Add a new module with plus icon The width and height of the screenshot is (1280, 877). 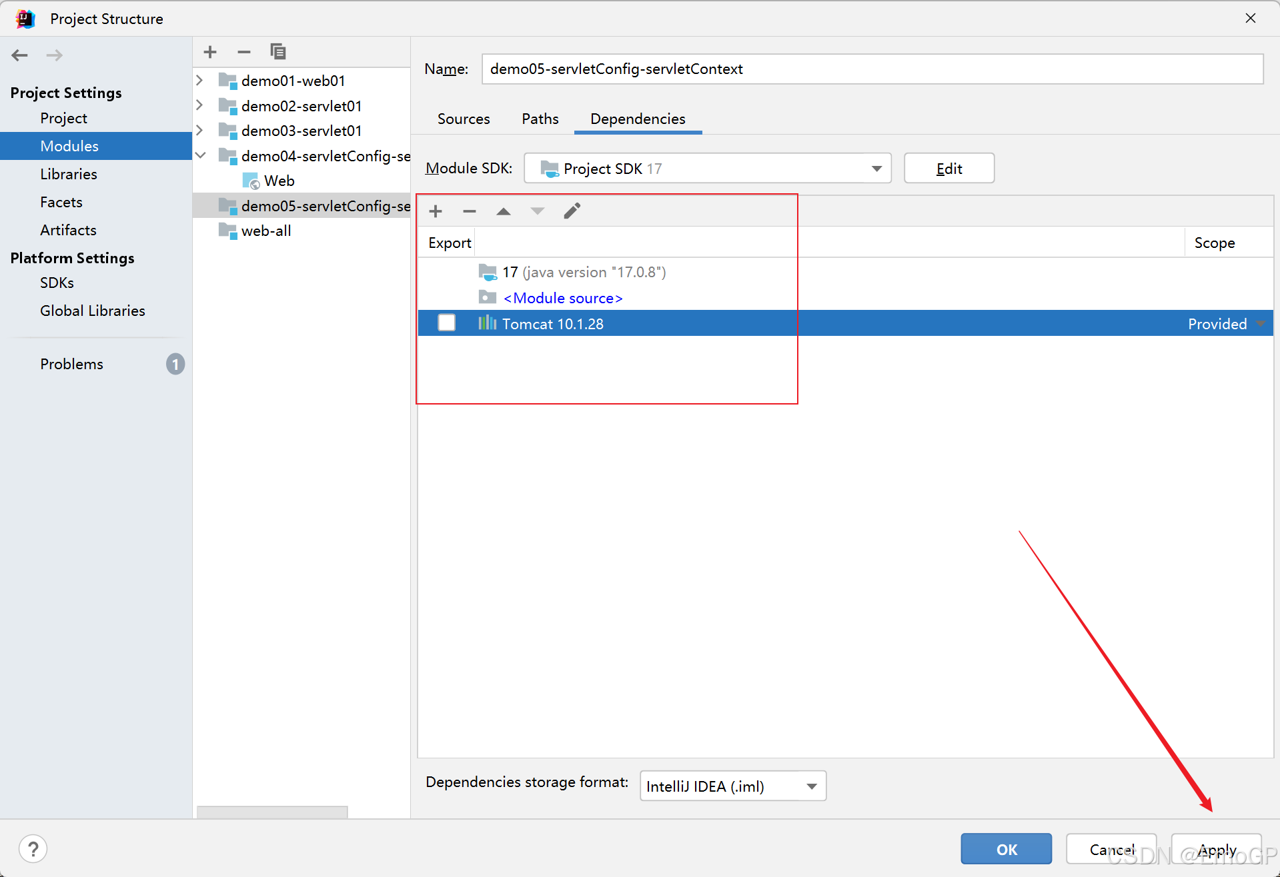click(x=210, y=52)
